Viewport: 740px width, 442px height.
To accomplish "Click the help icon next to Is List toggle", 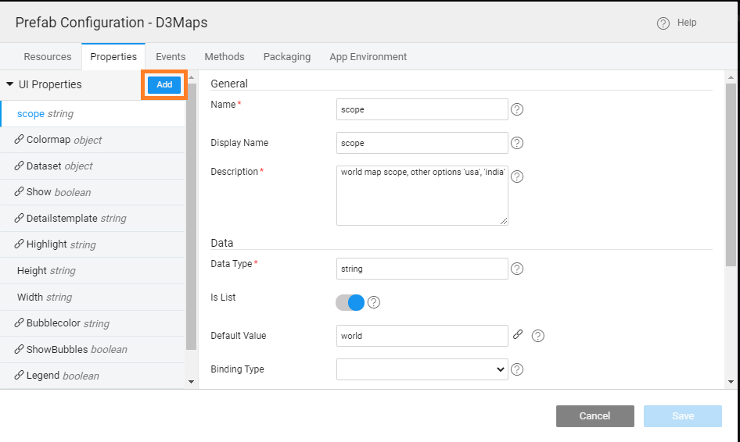I will [374, 302].
